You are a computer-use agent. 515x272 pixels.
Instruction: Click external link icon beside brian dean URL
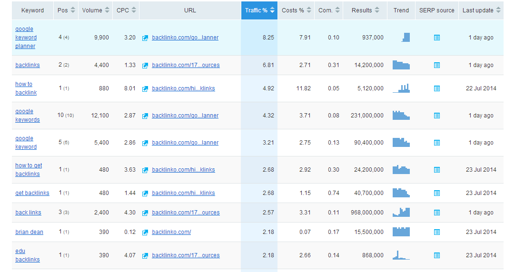[145, 233]
